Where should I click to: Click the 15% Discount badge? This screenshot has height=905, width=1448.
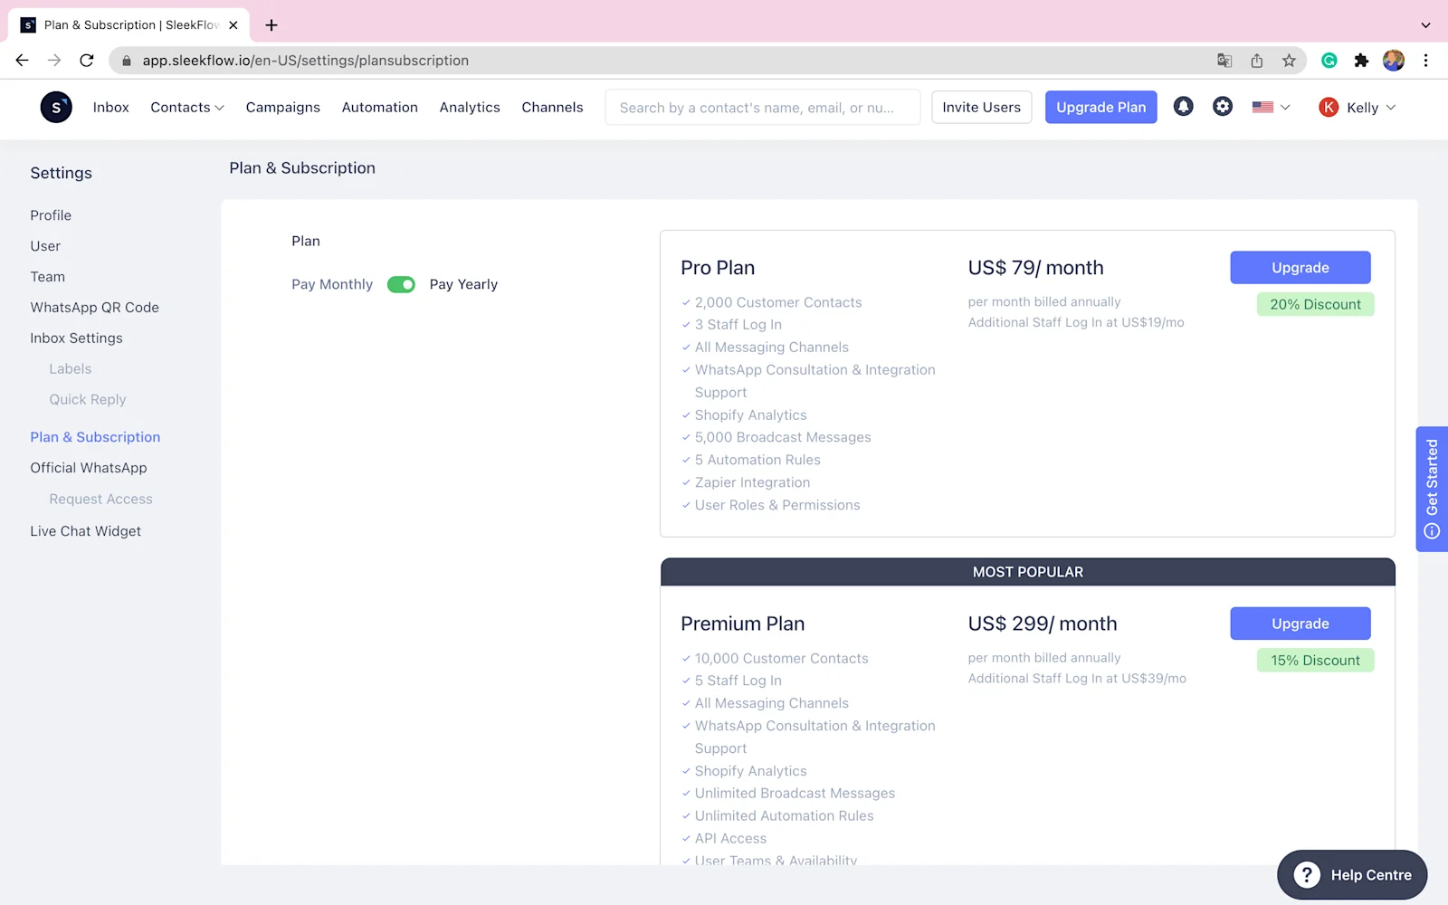click(1315, 661)
